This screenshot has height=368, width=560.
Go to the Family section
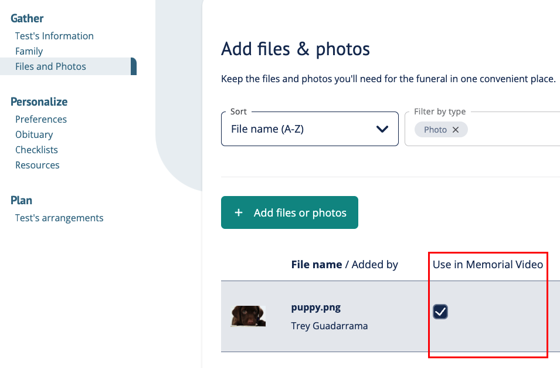29,51
